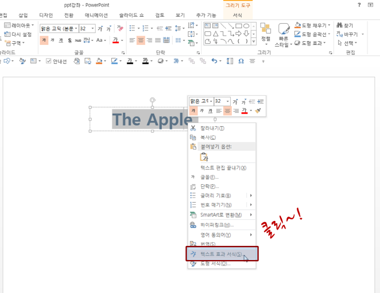
Task: Click the help question mark icon
Action: pyautogui.click(x=359, y=5)
